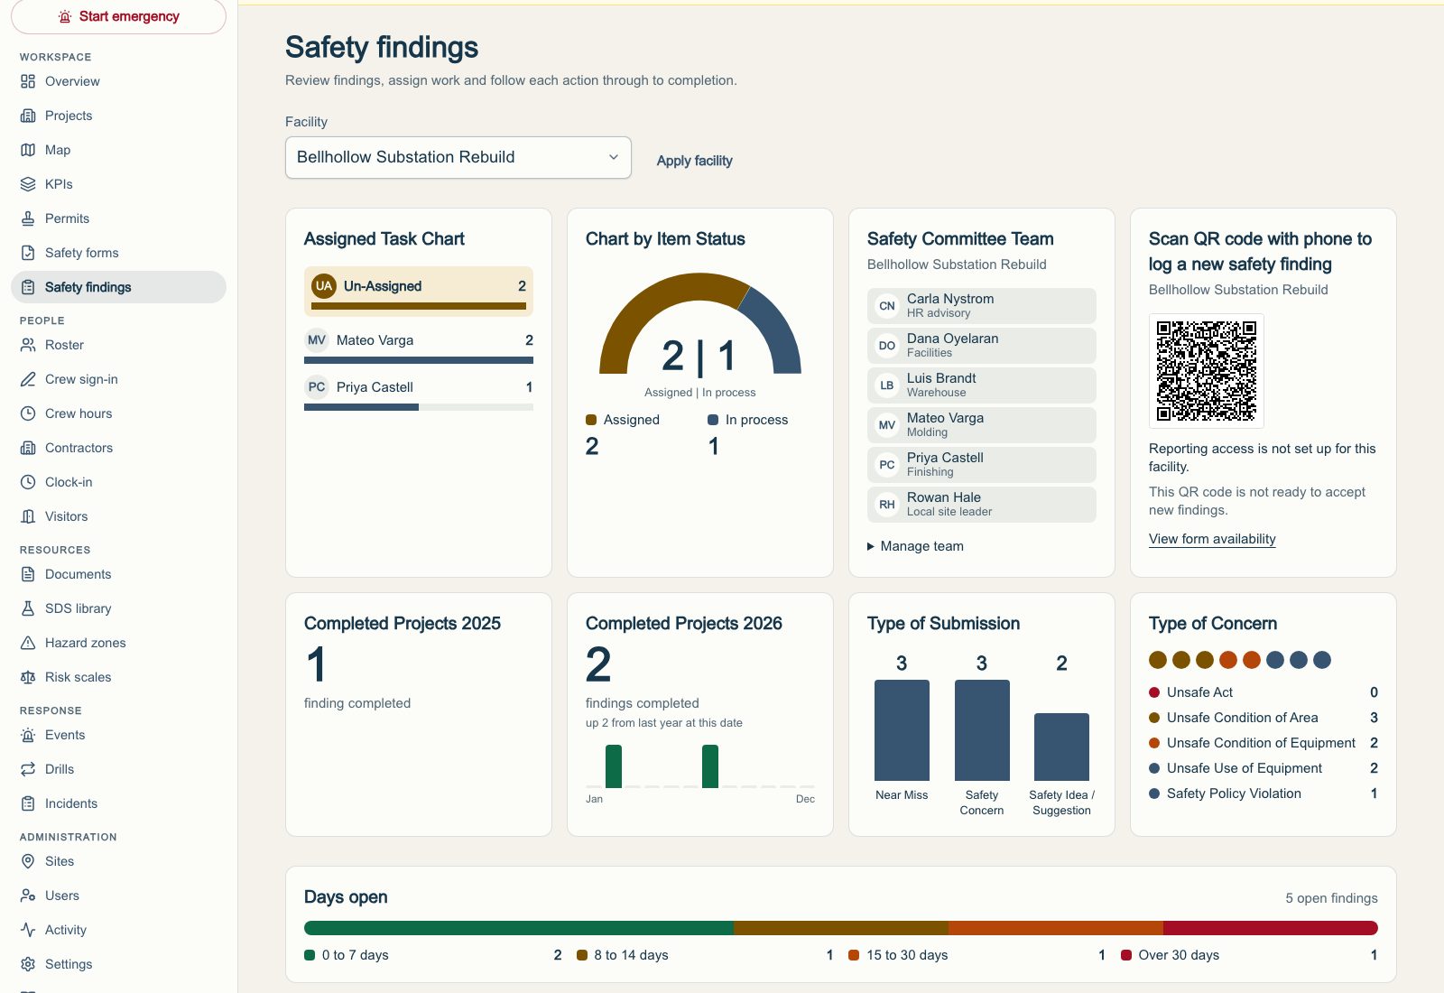
Task: Click the Safety Idea / Suggestion bar
Action: coord(1061,747)
